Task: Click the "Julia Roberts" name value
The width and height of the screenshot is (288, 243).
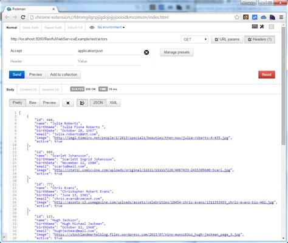Action: pos(66,124)
